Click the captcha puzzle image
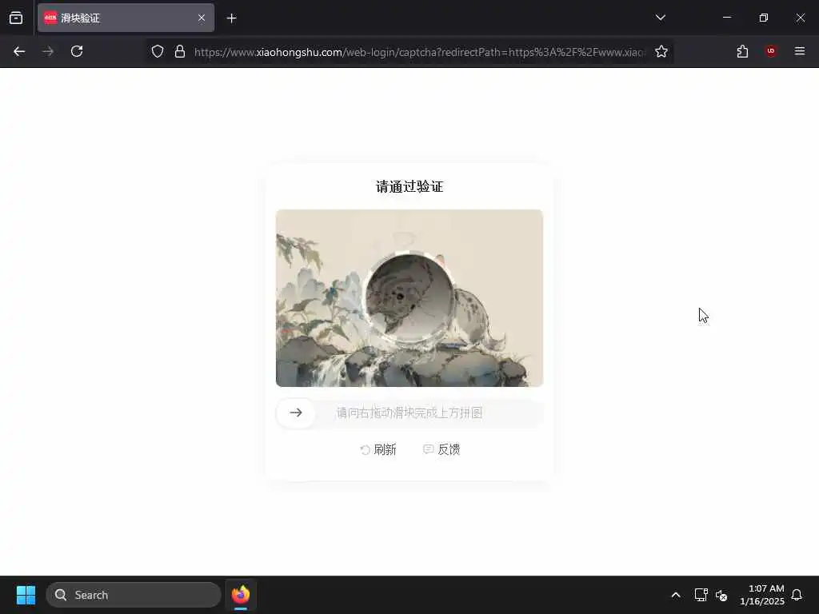Screen dimensions: 819x614 [x=409, y=298]
